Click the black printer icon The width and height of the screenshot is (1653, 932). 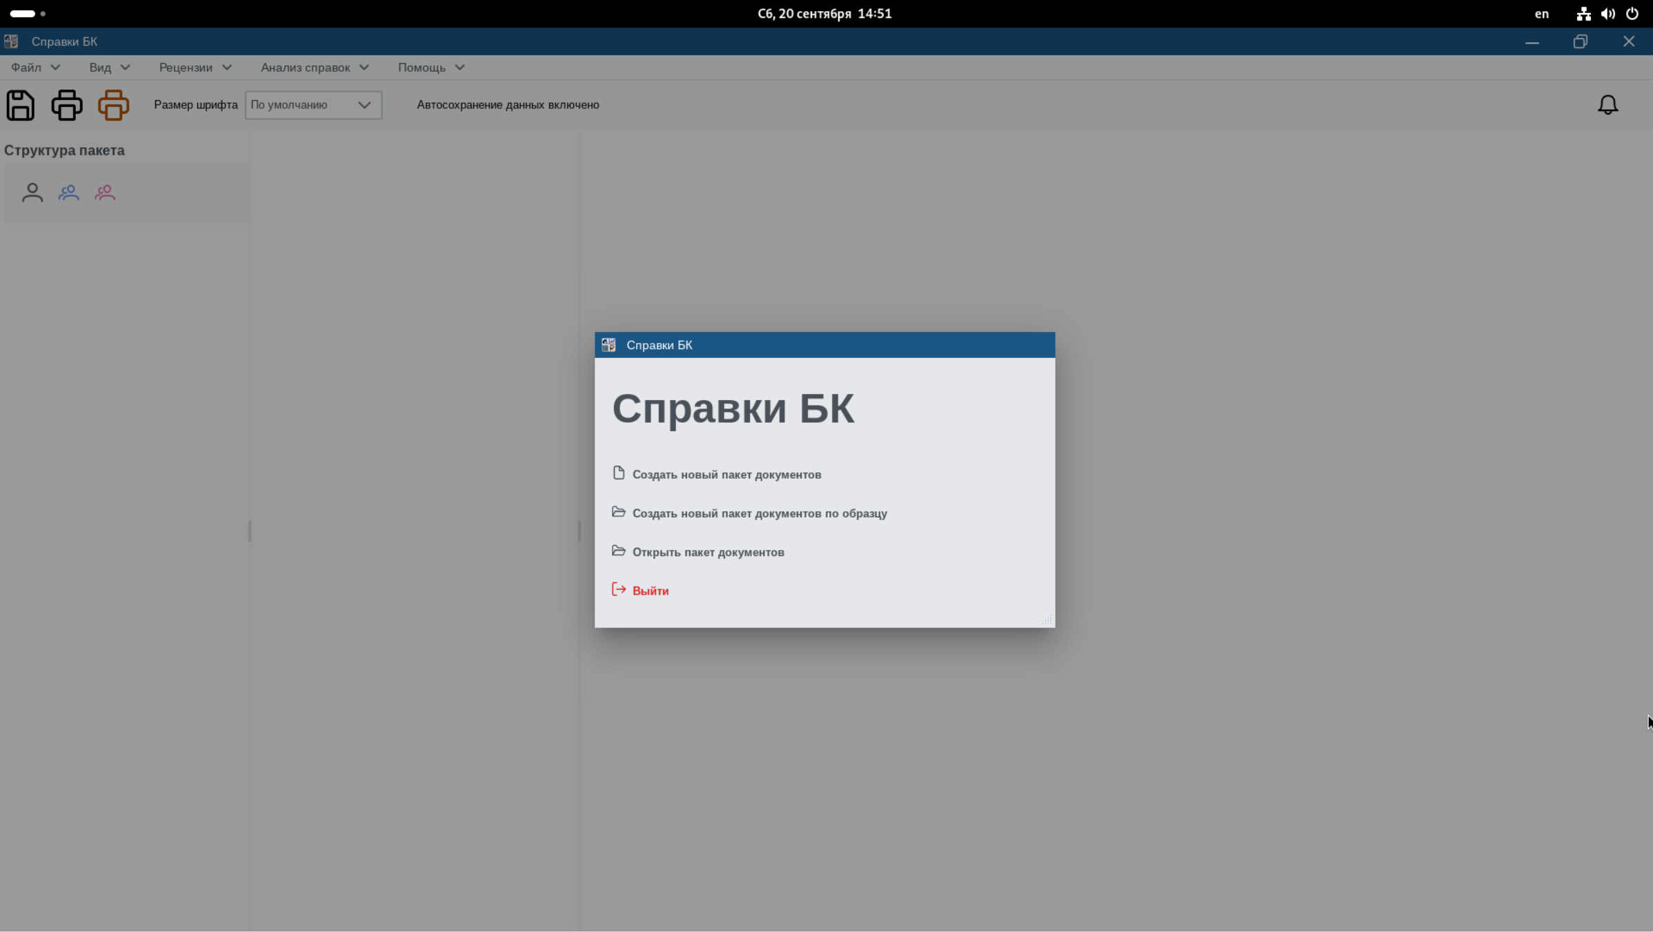67,106
